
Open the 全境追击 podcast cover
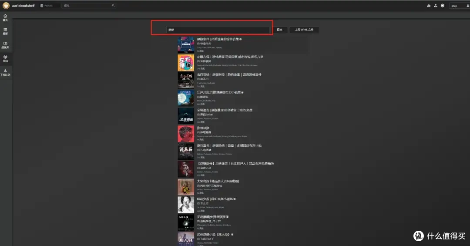point(186,116)
